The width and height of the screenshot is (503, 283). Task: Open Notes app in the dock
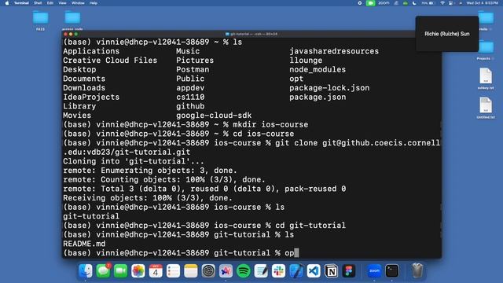[190, 271]
